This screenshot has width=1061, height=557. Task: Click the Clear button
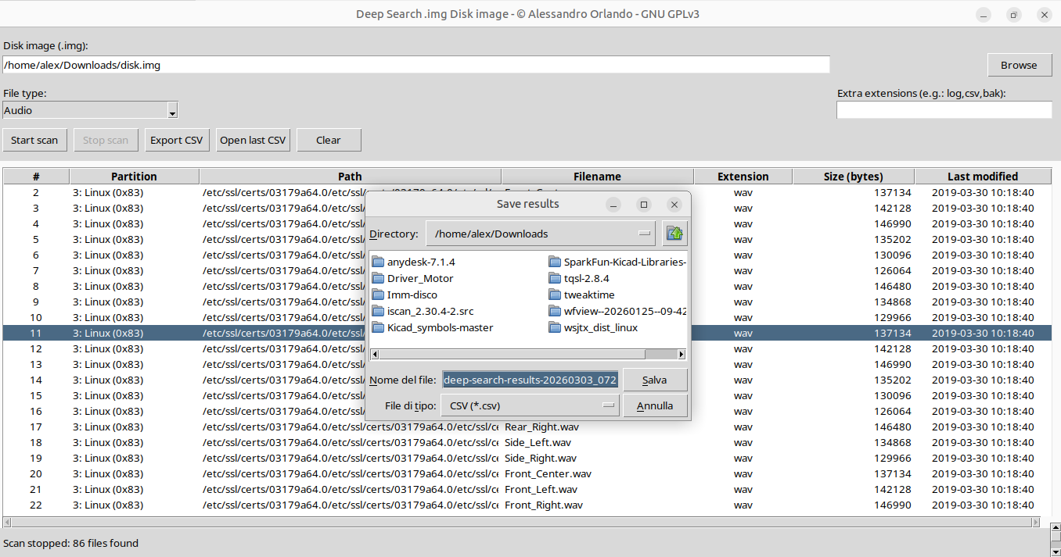[329, 140]
